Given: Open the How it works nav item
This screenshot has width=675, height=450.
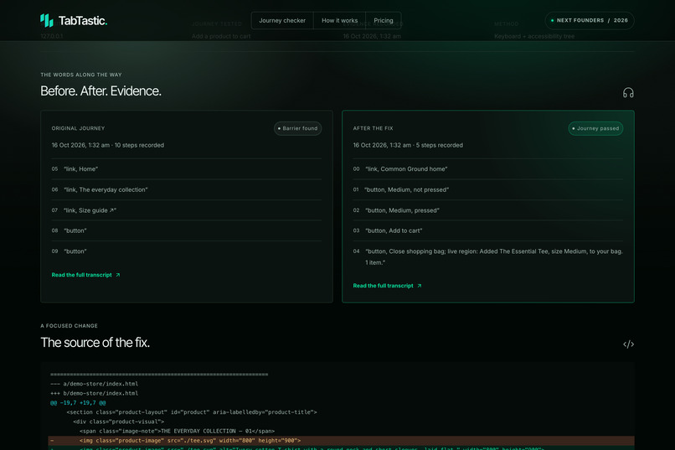Looking at the screenshot, I should tap(339, 20).
